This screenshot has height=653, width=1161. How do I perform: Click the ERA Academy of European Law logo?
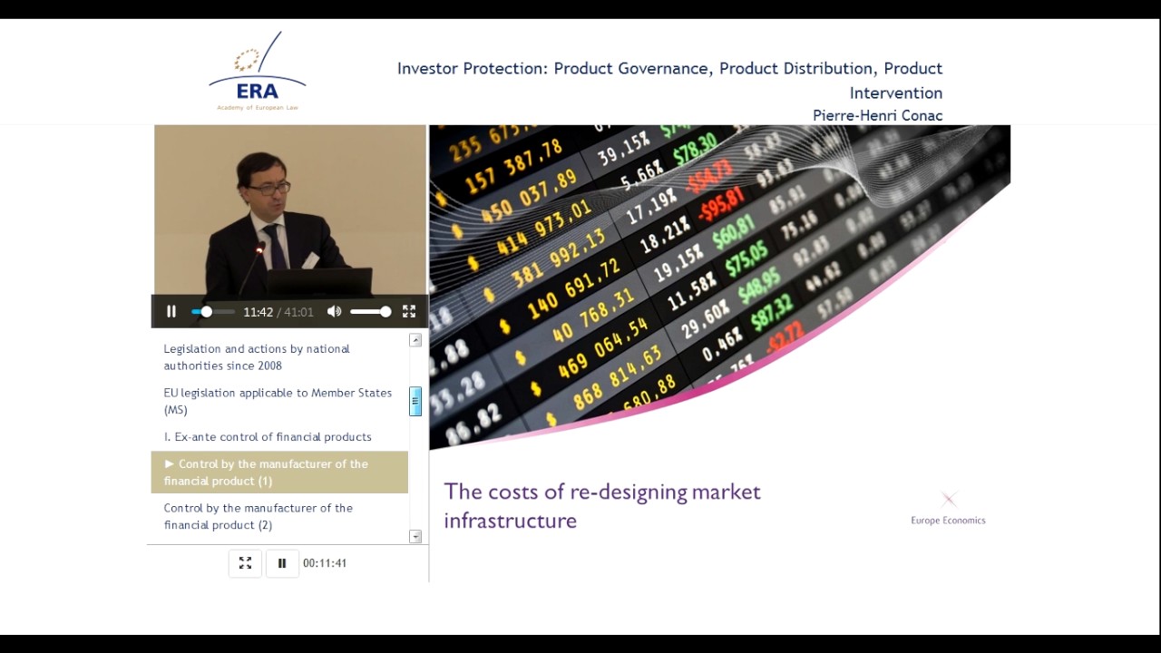click(258, 72)
